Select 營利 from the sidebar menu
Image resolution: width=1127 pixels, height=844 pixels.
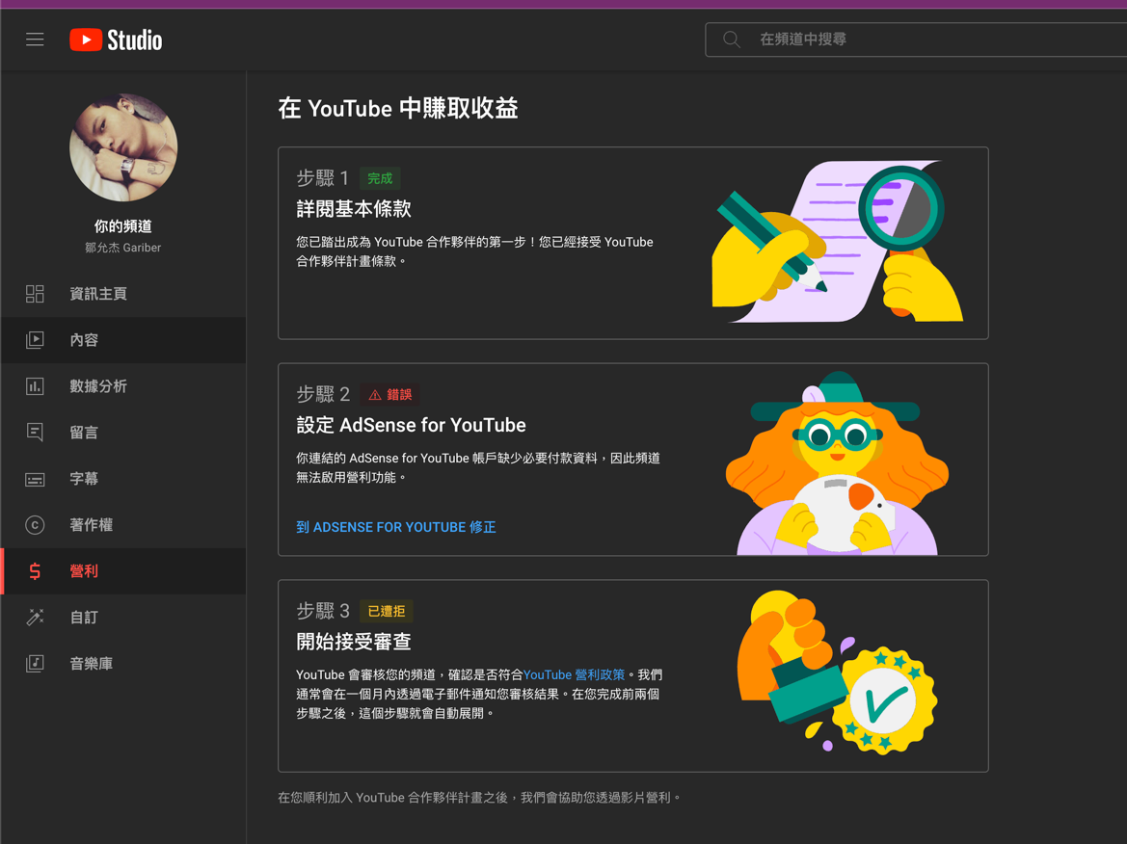(x=83, y=570)
